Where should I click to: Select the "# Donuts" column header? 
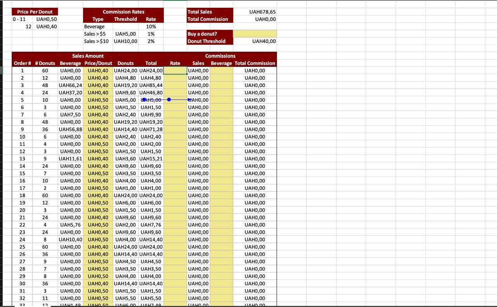click(x=45, y=63)
